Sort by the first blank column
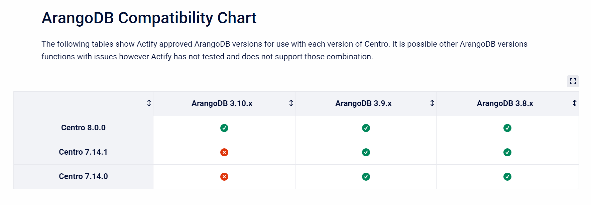 coord(149,103)
